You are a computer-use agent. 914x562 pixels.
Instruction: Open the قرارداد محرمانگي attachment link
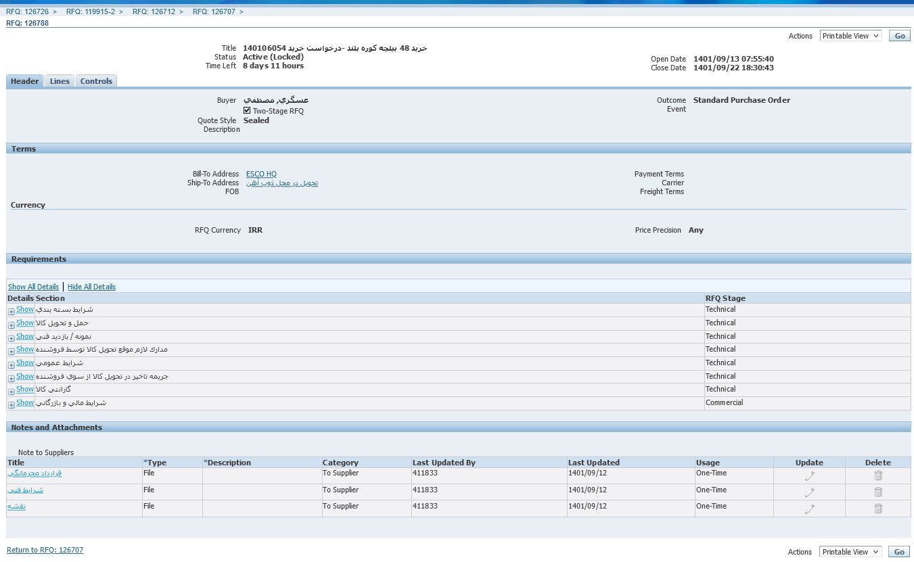pyautogui.click(x=35, y=473)
